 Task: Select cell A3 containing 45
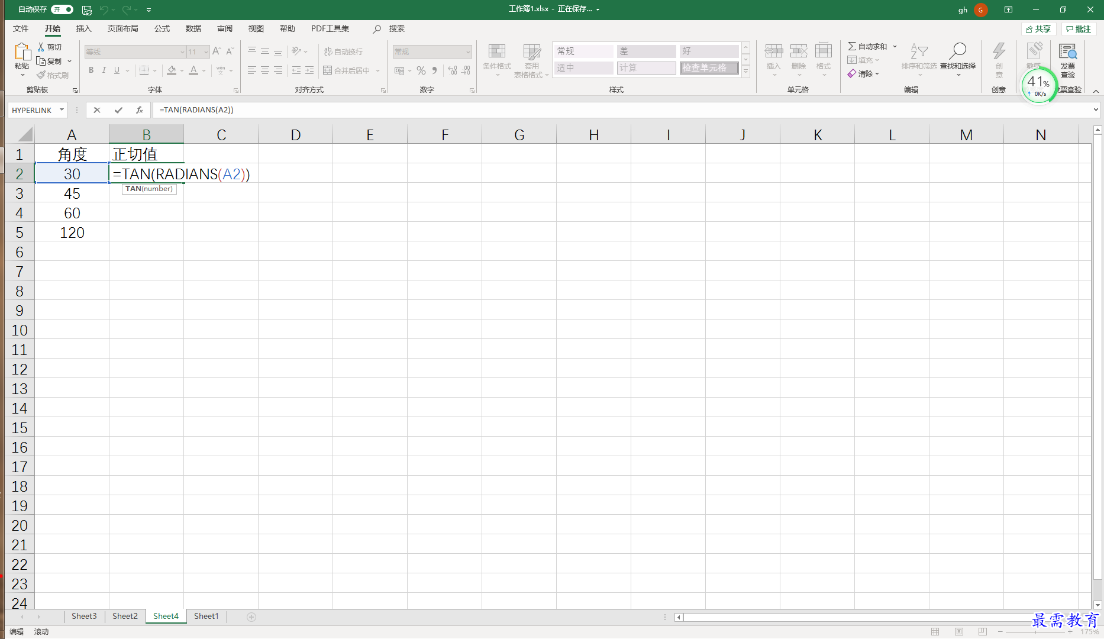pyautogui.click(x=72, y=193)
